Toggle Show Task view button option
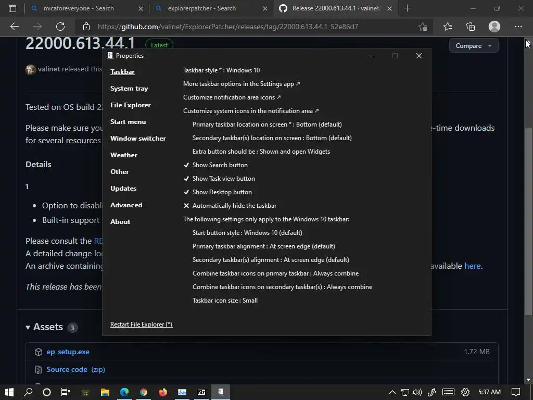 click(219, 179)
